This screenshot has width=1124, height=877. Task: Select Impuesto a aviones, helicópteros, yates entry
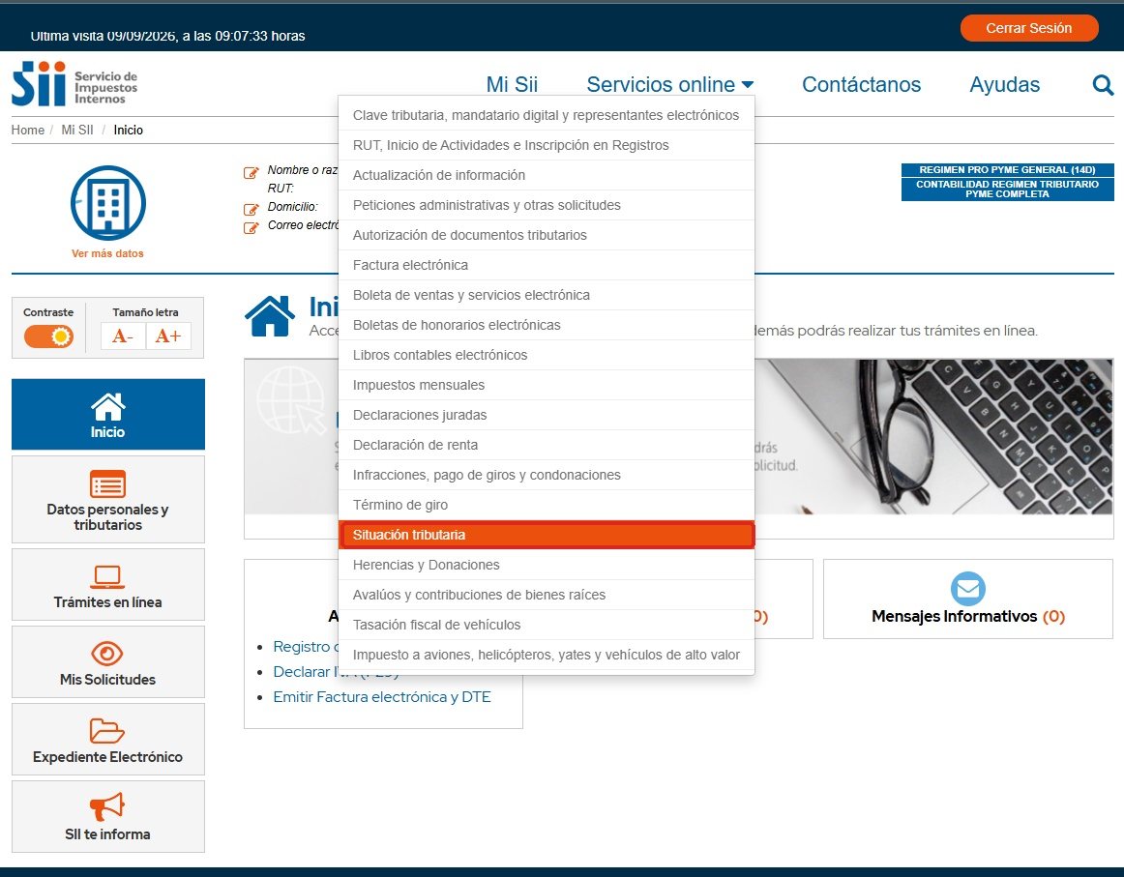click(547, 656)
